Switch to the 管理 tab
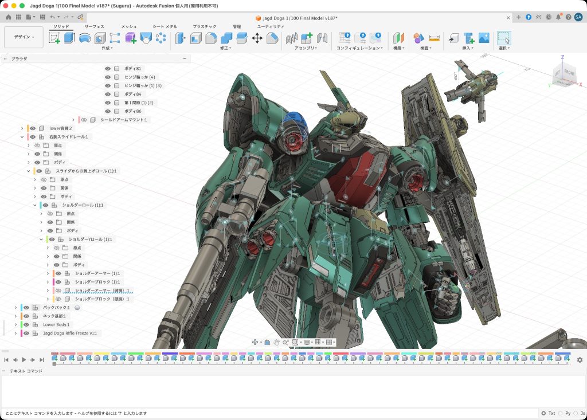Image resolution: width=587 pixels, height=420 pixels. coord(237,26)
